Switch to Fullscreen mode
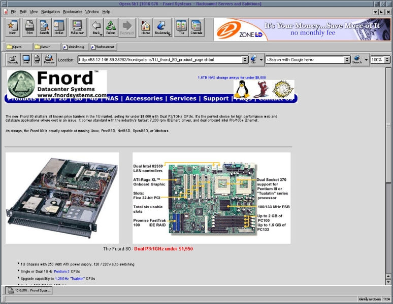The width and height of the screenshot is (393, 304). 78,27
